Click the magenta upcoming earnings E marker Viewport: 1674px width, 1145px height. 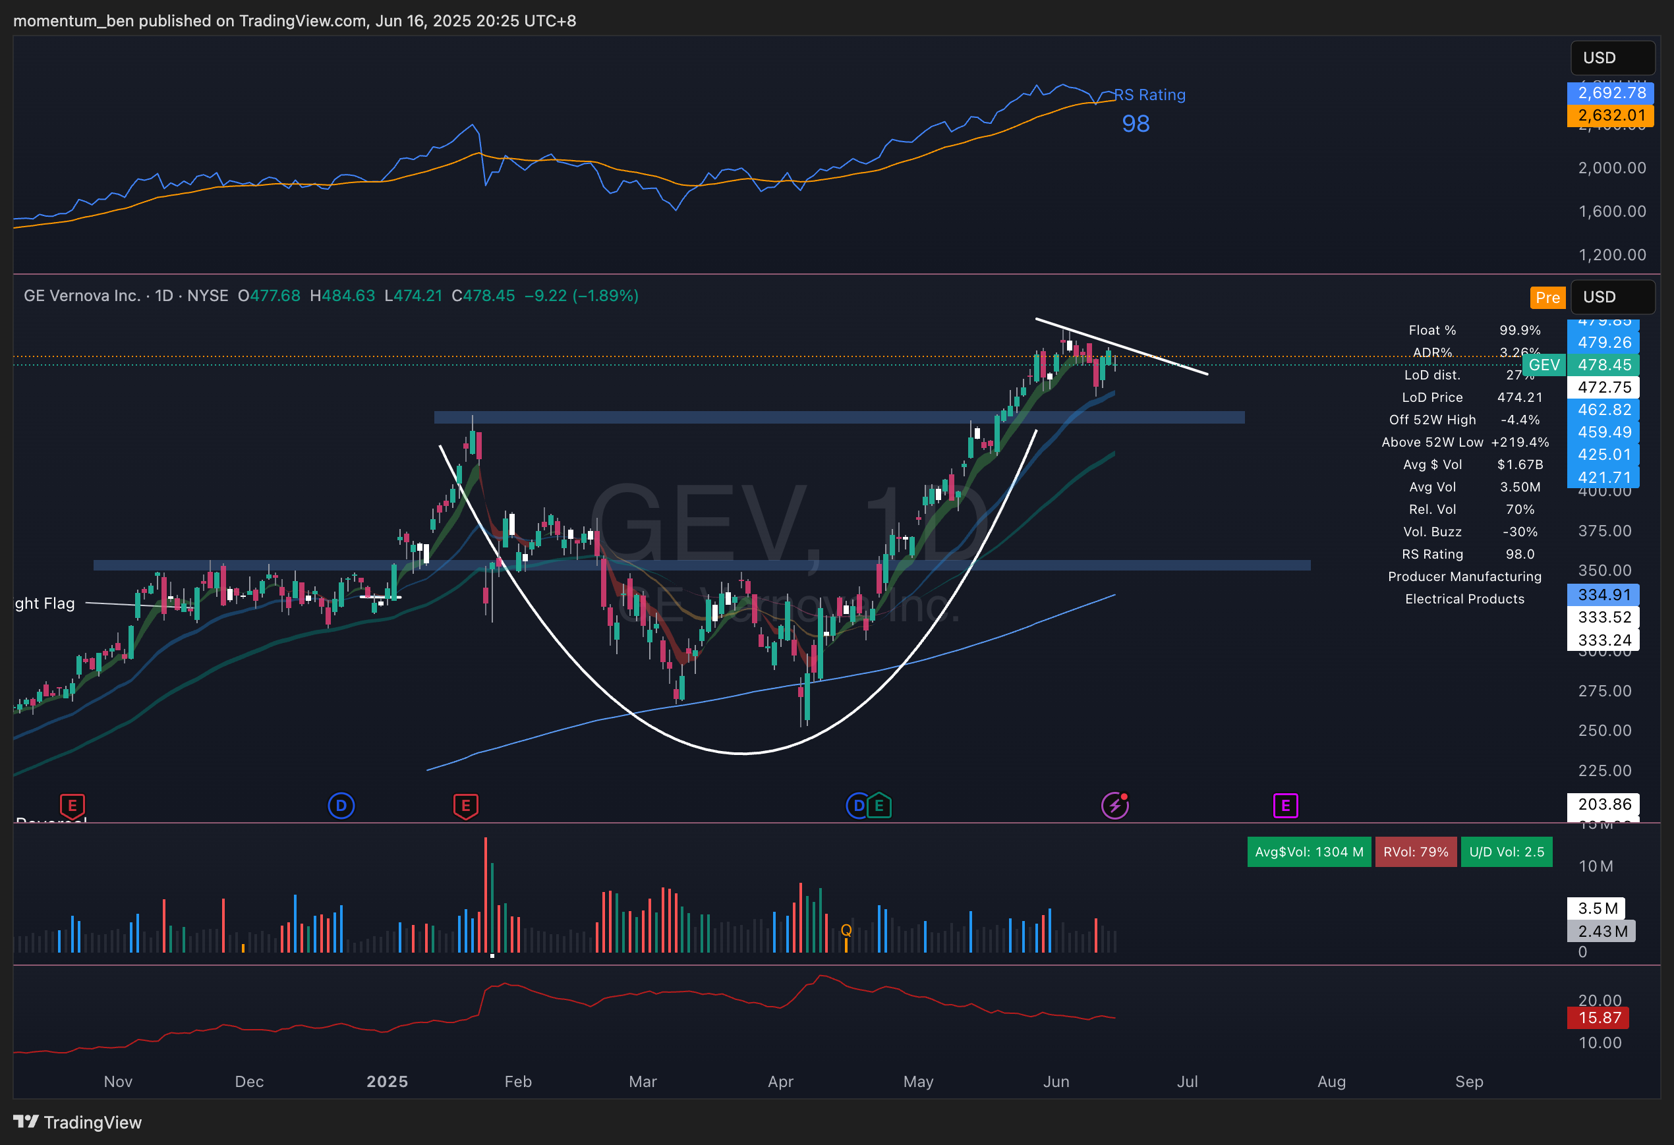(1285, 805)
